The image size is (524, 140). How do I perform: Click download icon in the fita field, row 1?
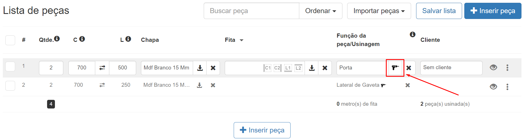click(x=312, y=68)
